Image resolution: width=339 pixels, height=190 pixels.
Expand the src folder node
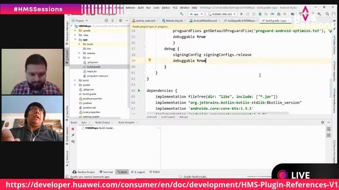(79, 58)
